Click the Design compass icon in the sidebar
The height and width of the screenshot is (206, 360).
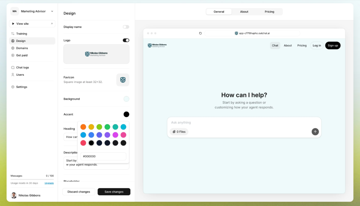[x=13, y=41]
